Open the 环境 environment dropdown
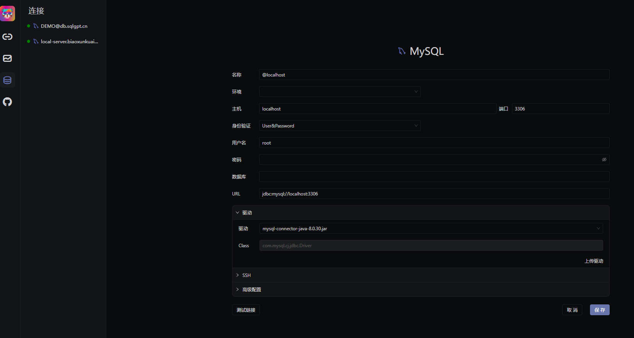Image resolution: width=634 pixels, height=338 pixels. tap(340, 92)
